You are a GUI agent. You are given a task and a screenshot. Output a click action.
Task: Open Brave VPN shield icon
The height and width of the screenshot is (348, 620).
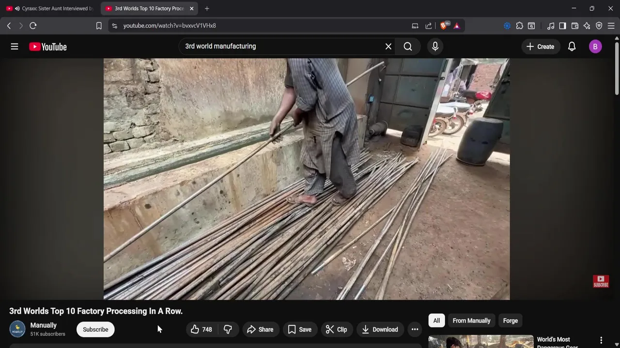click(x=599, y=26)
